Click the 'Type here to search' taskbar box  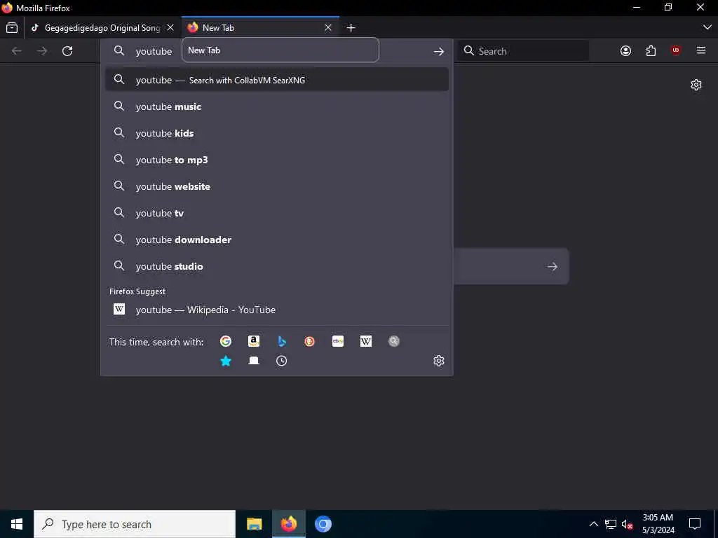(x=135, y=524)
